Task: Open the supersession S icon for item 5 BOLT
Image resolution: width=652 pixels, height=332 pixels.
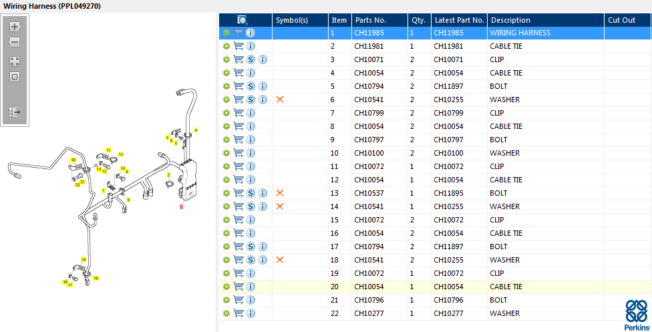Action: pyautogui.click(x=251, y=86)
